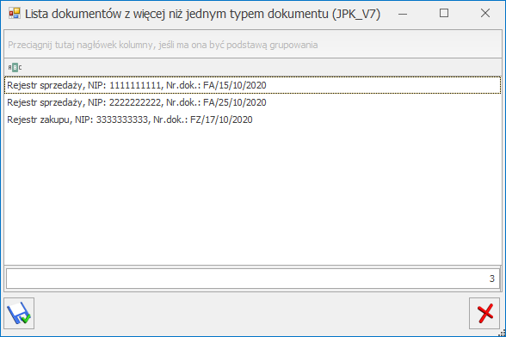Minimize the Lista dokumentów window

(x=403, y=14)
